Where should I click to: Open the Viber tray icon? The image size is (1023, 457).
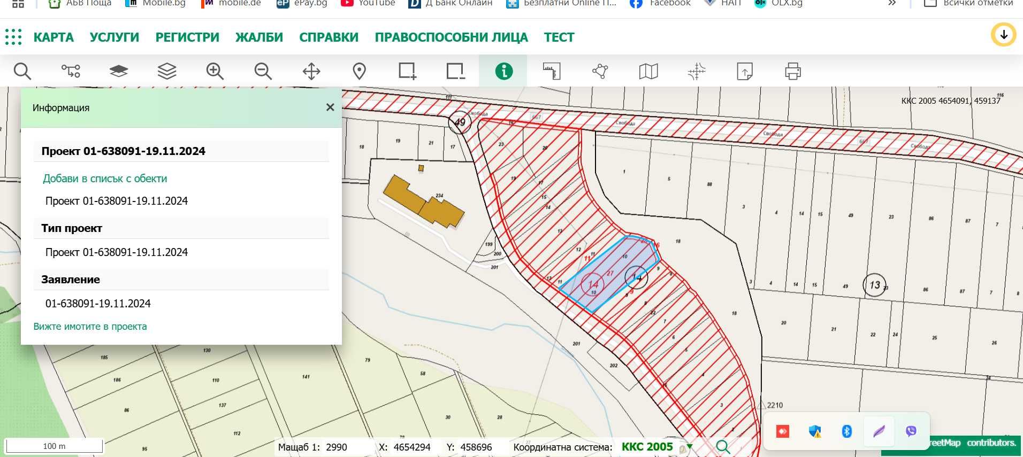click(x=911, y=431)
